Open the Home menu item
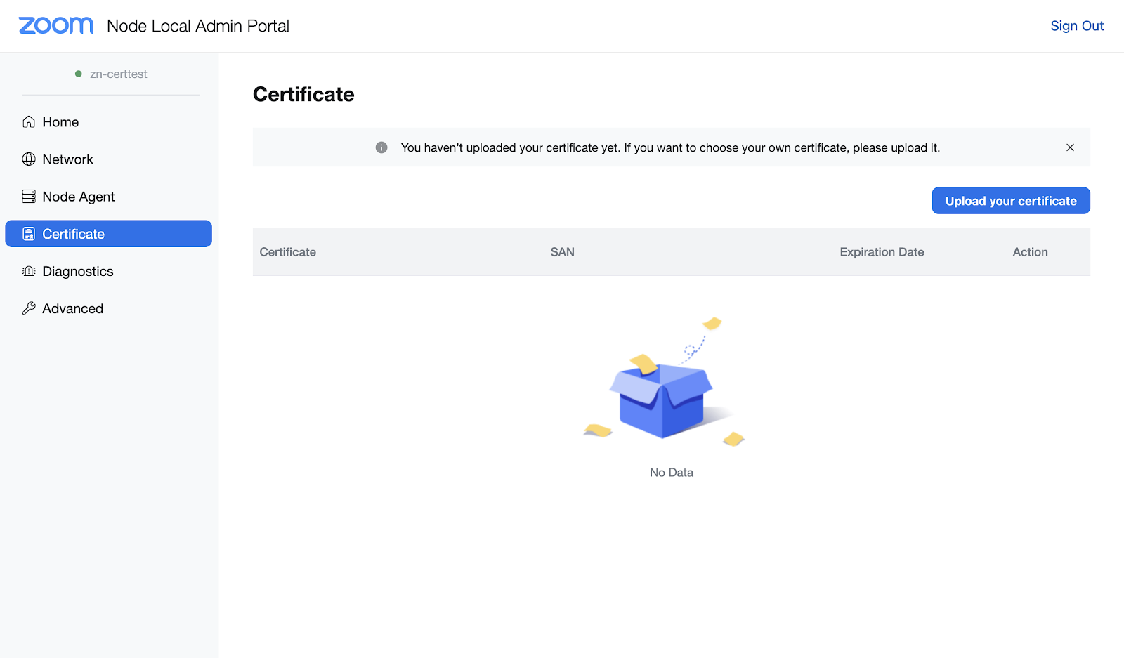The image size is (1124, 658). 60,122
